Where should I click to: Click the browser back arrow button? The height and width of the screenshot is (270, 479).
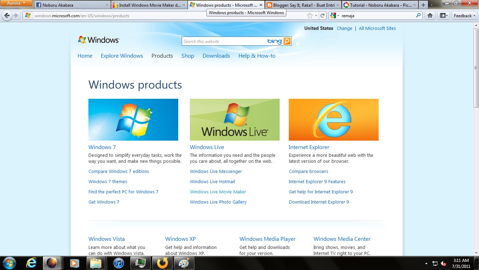7,15
